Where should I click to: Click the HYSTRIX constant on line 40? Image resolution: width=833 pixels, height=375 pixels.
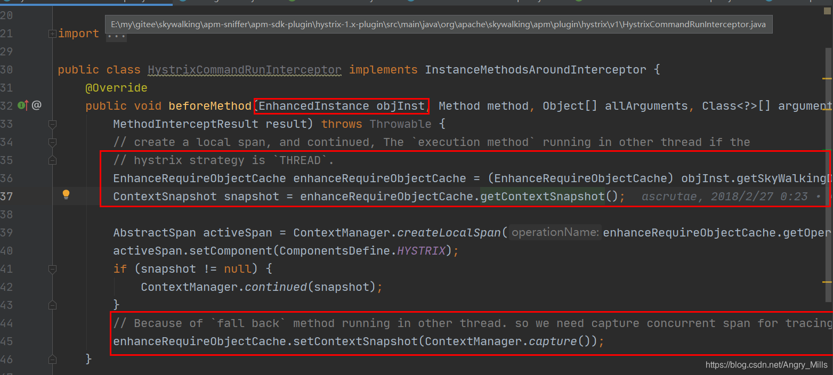(421, 251)
